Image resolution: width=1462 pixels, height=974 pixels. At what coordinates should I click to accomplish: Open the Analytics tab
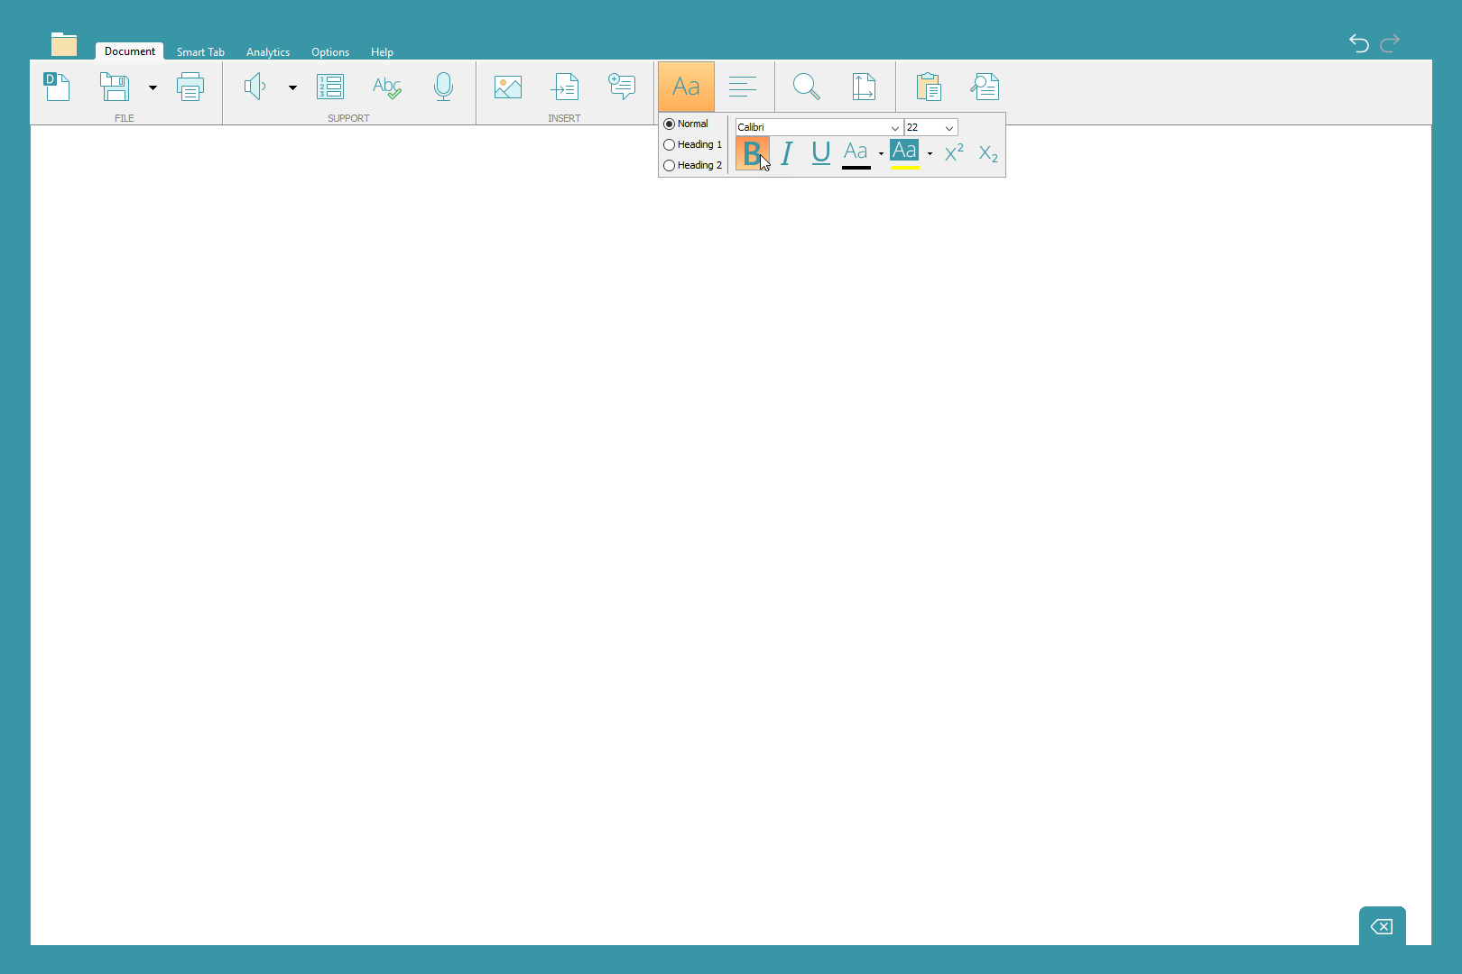268,52
